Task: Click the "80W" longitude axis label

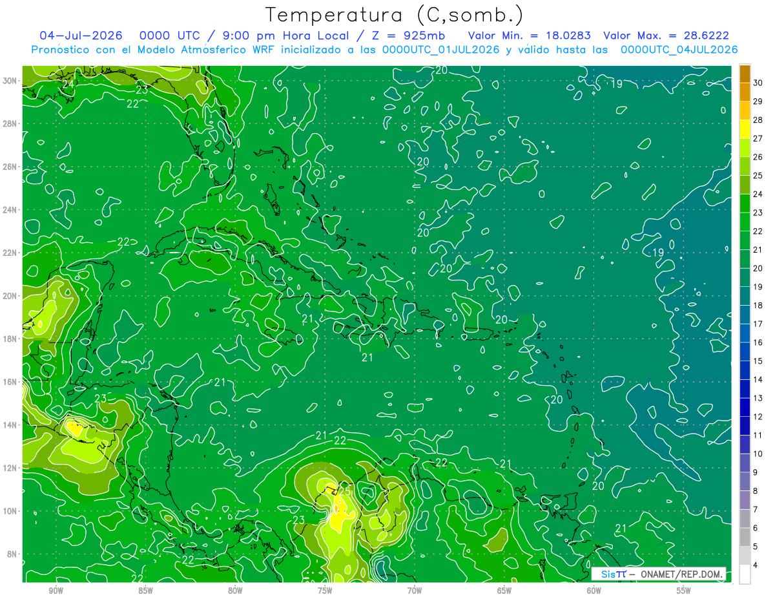Action: pyautogui.click(x=236, y=590)
